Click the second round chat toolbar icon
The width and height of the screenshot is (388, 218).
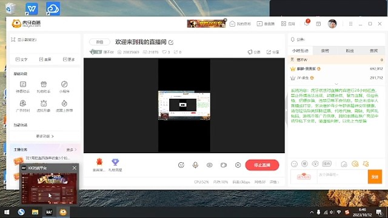pyautogui.click(x=304, y=163)
